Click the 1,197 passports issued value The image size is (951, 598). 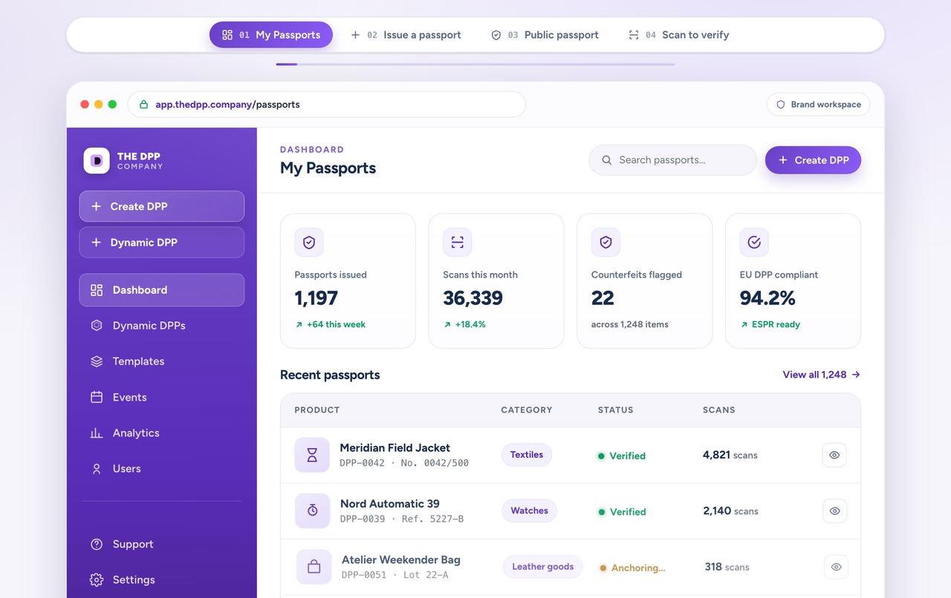click(317, 298)
